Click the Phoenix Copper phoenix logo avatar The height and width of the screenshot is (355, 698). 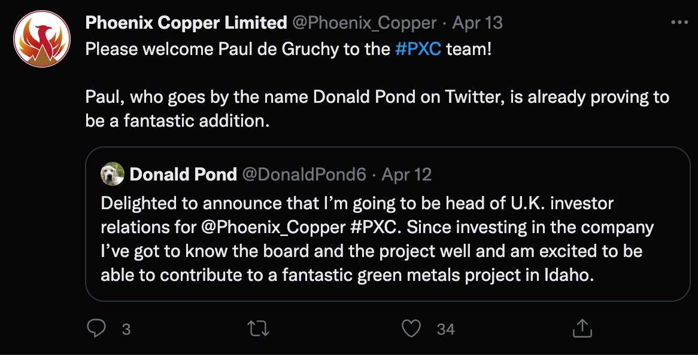42,39
